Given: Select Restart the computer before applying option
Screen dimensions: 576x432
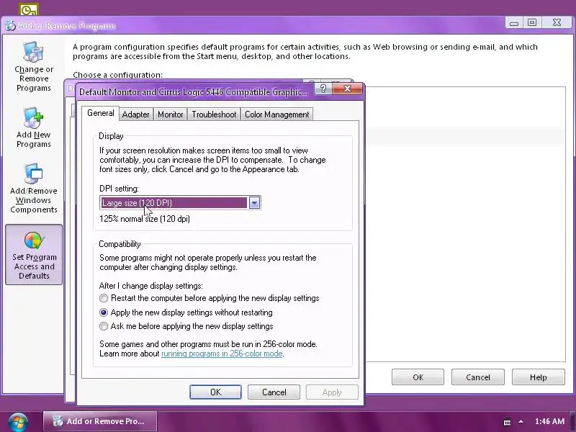Looking at the screenshot, I should [x=210, y=298].
